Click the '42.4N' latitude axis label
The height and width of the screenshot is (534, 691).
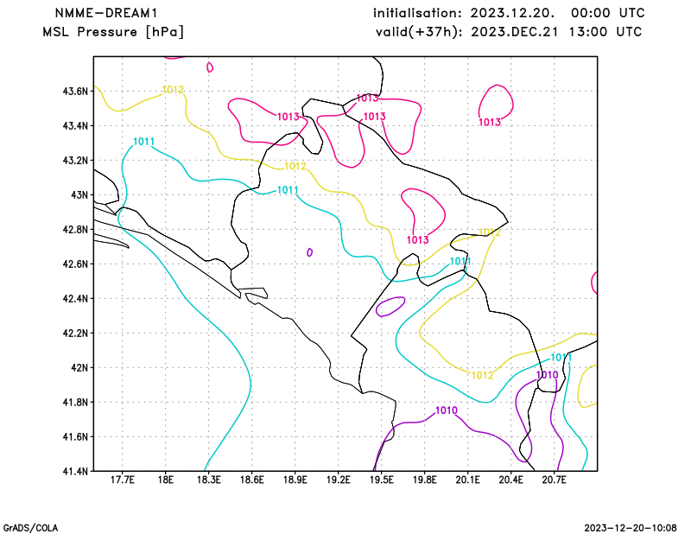point(75,299)
